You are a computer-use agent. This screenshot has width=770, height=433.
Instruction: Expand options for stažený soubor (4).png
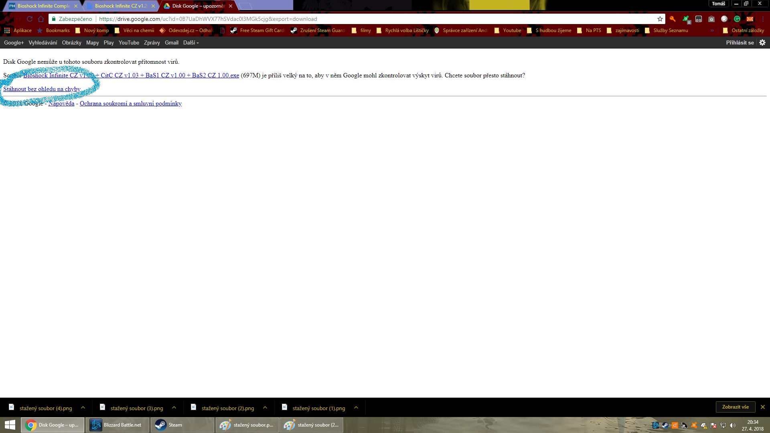coord(83,408)
